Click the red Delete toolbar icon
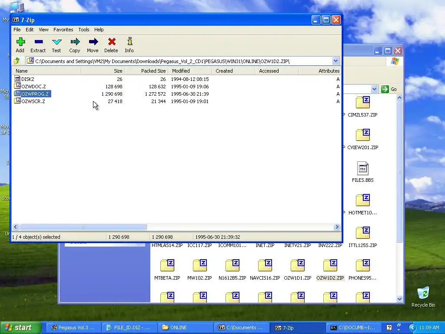The height and width of the screenshot is (334, 445). click(x=112, y=42)
